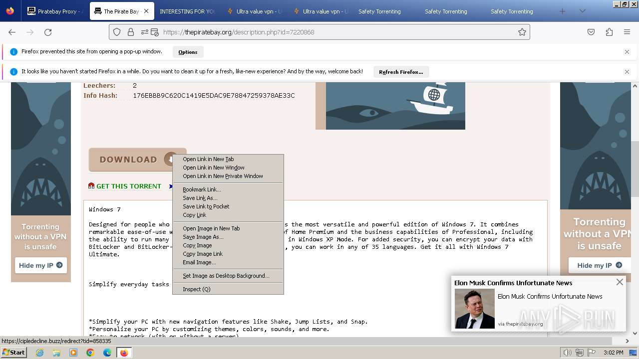This screenshot has height=359, width=639.
Task: Click the volume icon in the system tray
Action: pyautogui.click(x=567, y=353)
